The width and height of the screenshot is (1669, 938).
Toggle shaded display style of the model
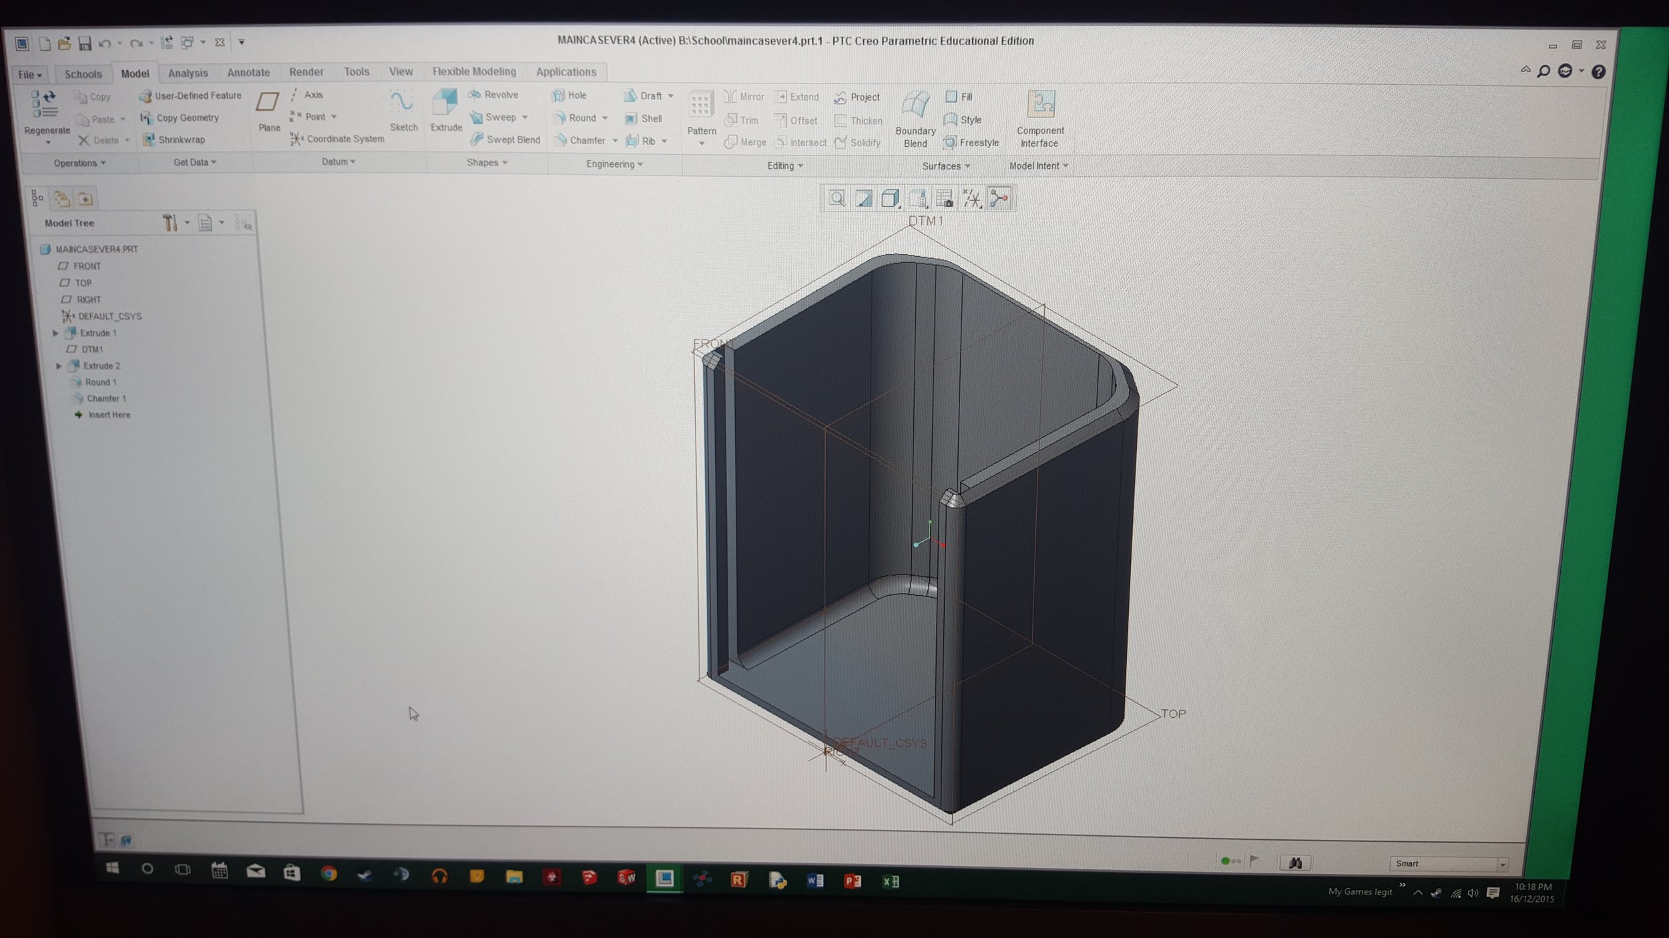tap(891, 197)
